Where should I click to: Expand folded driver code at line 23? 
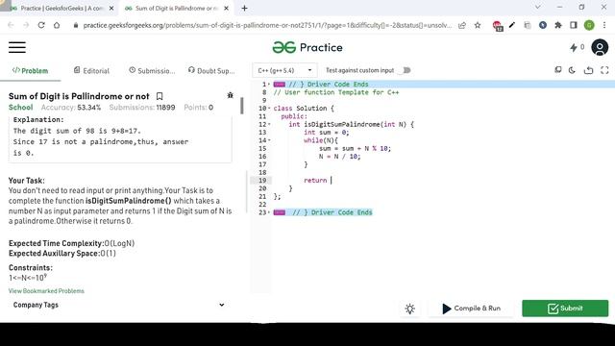click(280, 212)
